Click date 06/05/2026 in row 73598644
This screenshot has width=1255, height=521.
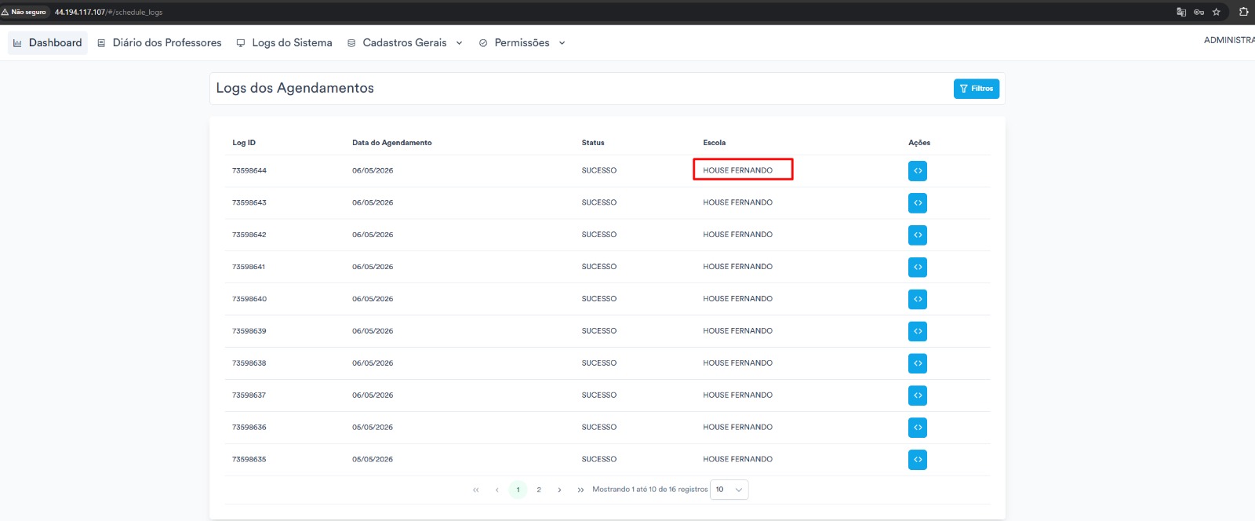coord(373,170)
